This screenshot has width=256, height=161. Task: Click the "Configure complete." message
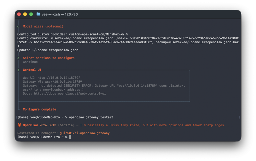click(x=40, y=109)
